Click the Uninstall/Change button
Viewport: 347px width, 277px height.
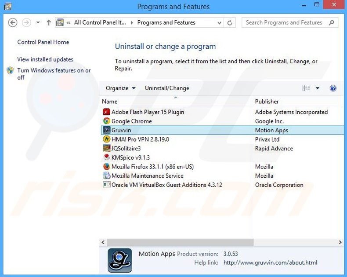[x=167, y=88]
